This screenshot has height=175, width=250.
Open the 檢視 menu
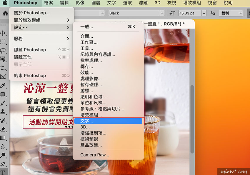pyautogui.click(x=172, y=3)
